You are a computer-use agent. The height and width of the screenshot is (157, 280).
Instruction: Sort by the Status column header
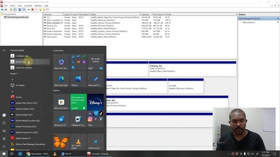pos(115,14)
